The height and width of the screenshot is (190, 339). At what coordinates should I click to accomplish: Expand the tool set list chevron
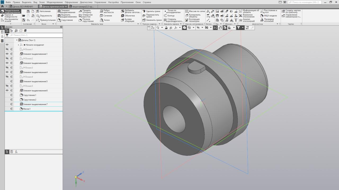point(11,24)
